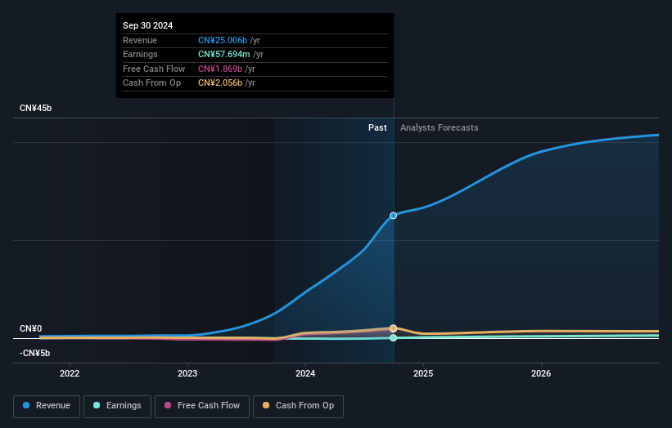Click the 2025 x-axis label

423,373
